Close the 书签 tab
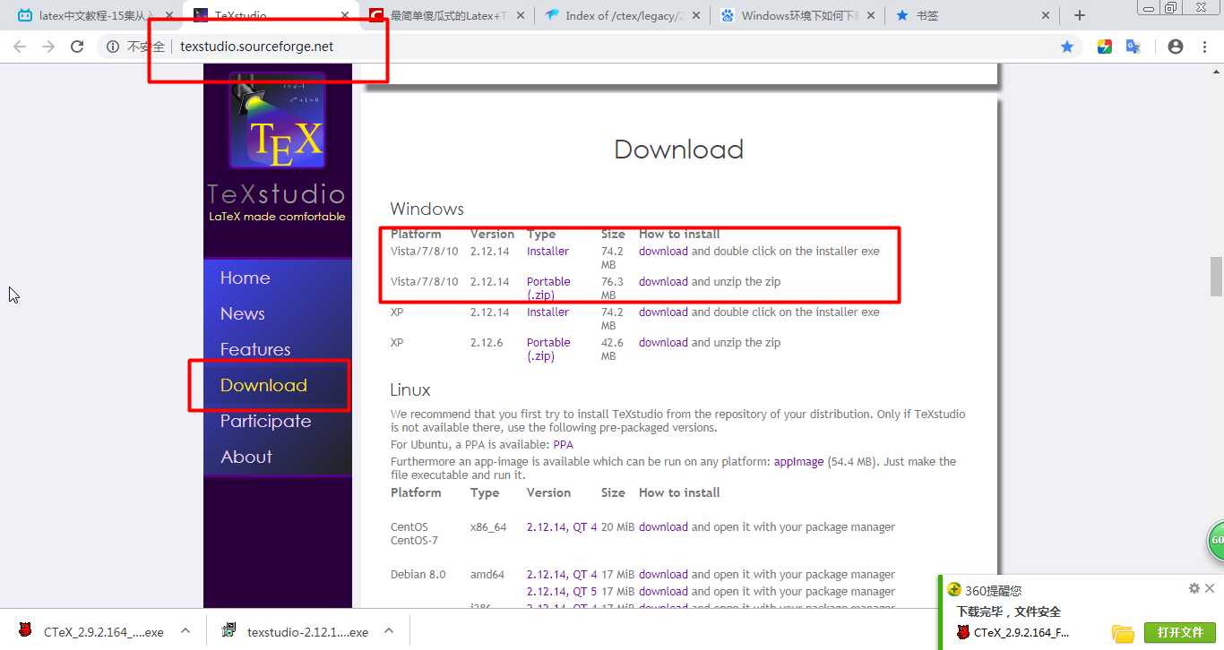 click(x=1046, y=15)
